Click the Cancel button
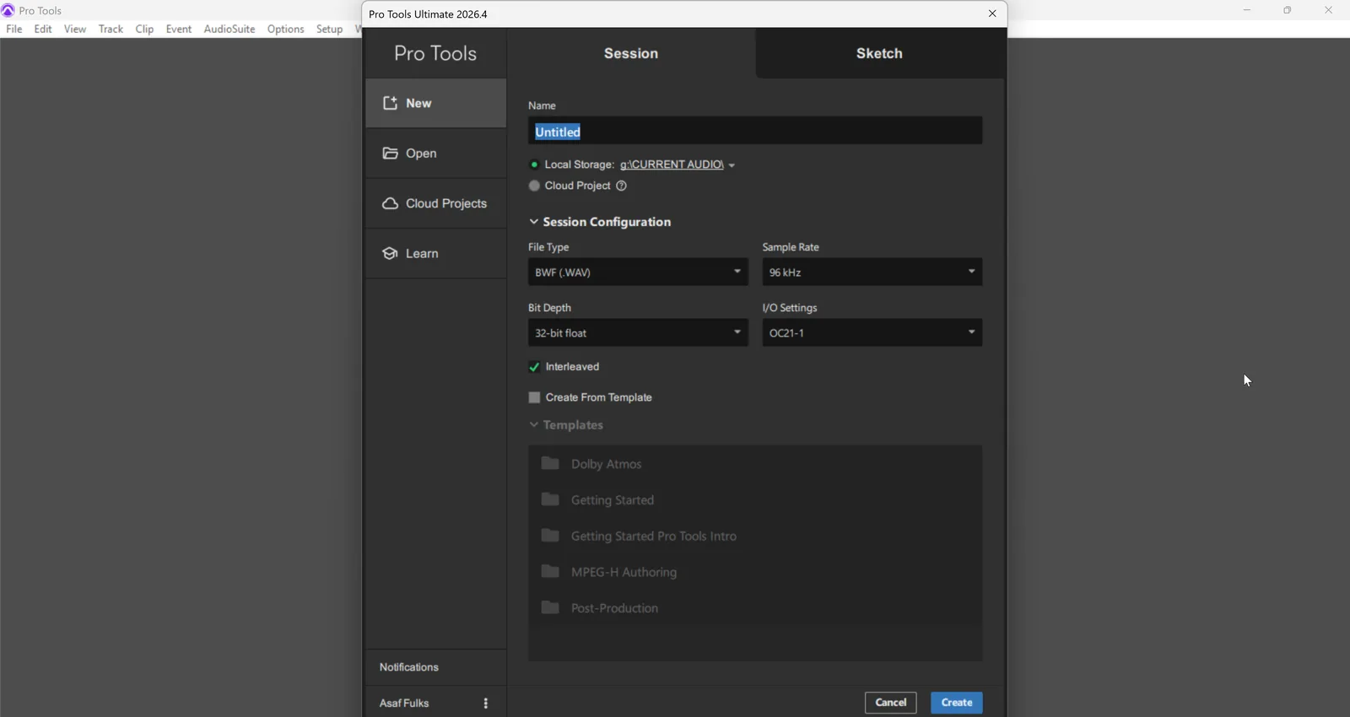 [891, 703]
